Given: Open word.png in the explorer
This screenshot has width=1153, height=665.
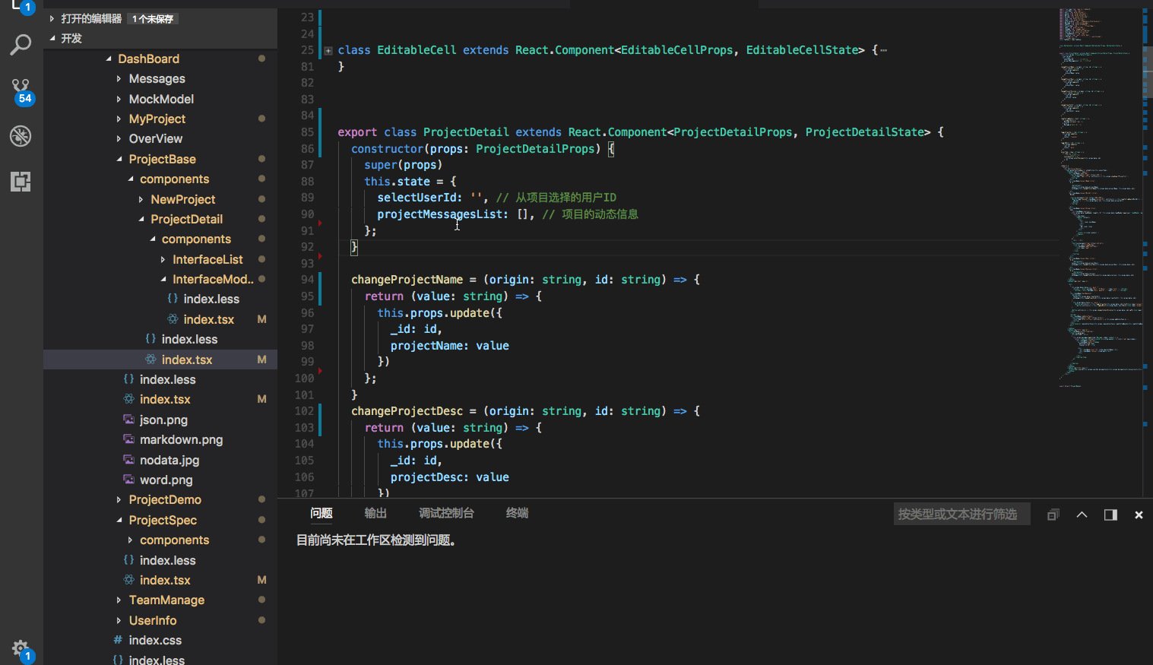Looking at the screenshot, I should [166, 480].
